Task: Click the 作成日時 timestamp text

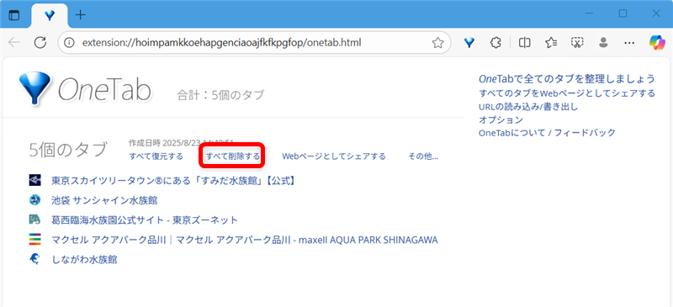Action: click(x=181, y=142)
